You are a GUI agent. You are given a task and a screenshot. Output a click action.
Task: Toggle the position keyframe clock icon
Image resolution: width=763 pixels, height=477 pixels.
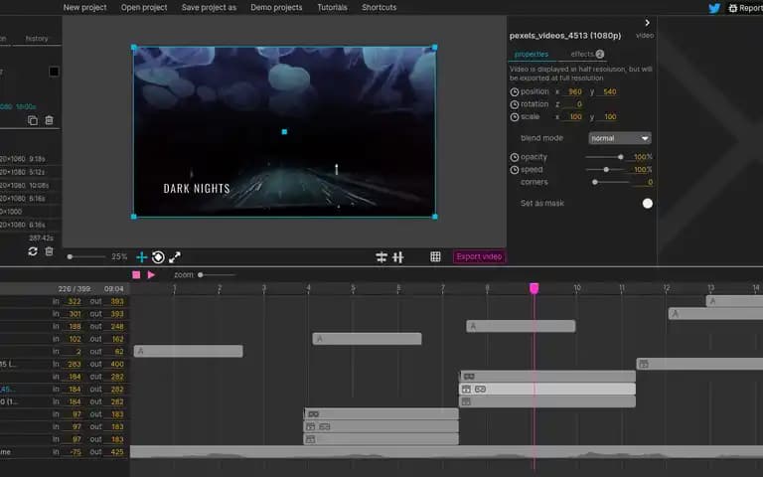click(515, 92)
